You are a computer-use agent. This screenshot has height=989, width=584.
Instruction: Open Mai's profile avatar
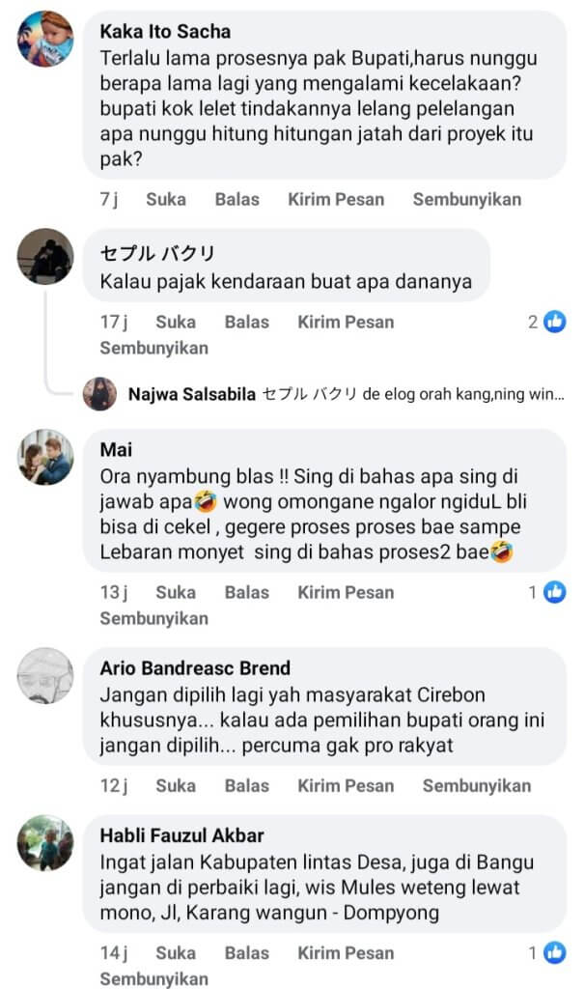(x=45, y=457)
